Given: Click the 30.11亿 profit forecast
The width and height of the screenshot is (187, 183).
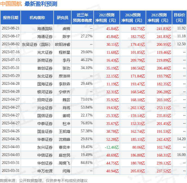Looking at the screenshot, I should pyautogui.click(x=112, y=44).
